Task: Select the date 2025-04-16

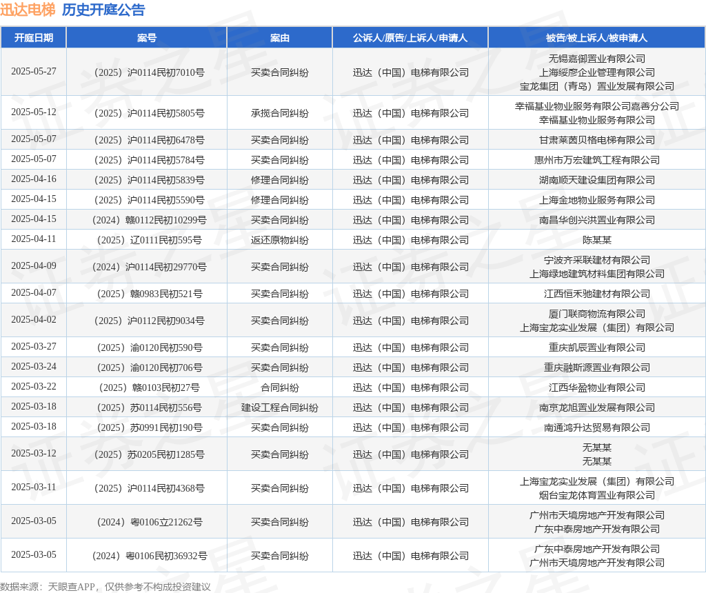Action: pyautogui.click(x=34, y=179)
